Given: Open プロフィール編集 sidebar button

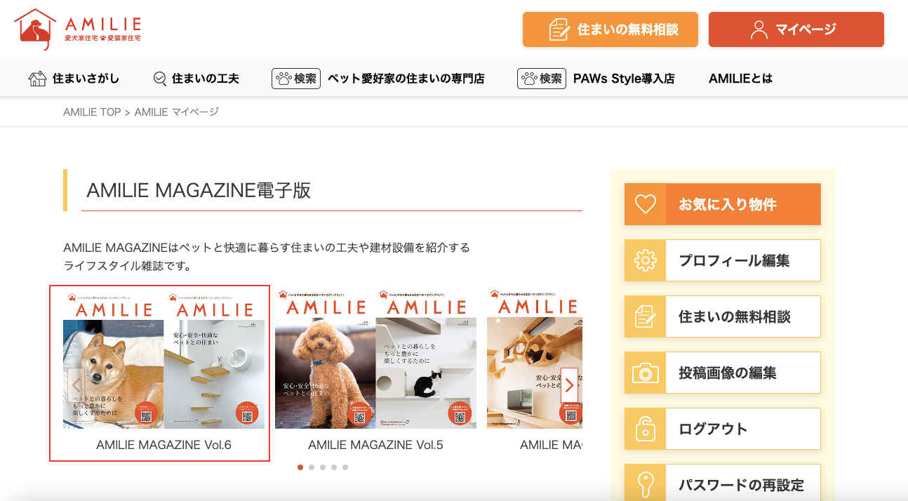Looking at the screenshot, I should coord(723,260).
